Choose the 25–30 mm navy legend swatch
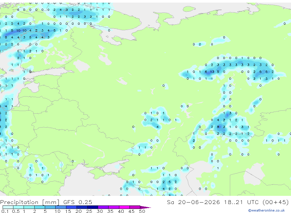This screenshot has width=291, height=213. pos(93,207)
